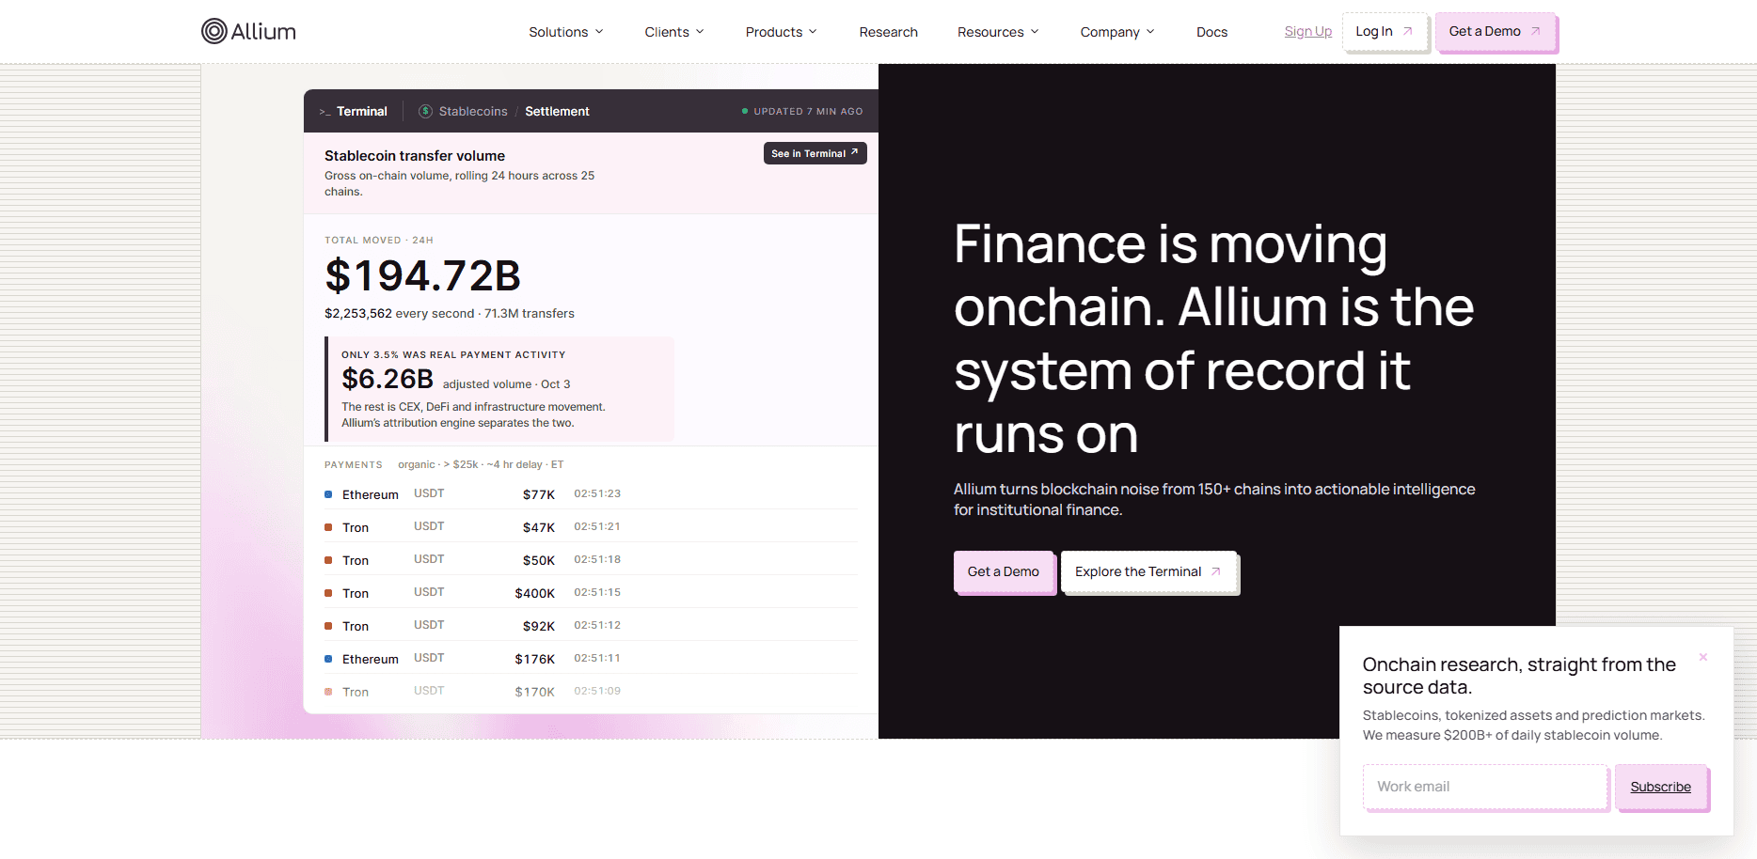Follow the Sign Up link
This screenshot has height=859, width=1757.
point(1308,31)
